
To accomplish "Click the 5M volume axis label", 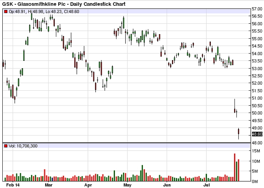I will tap(255, 171).
